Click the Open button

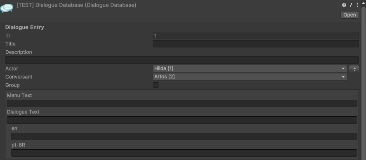(x=349, y=15)
